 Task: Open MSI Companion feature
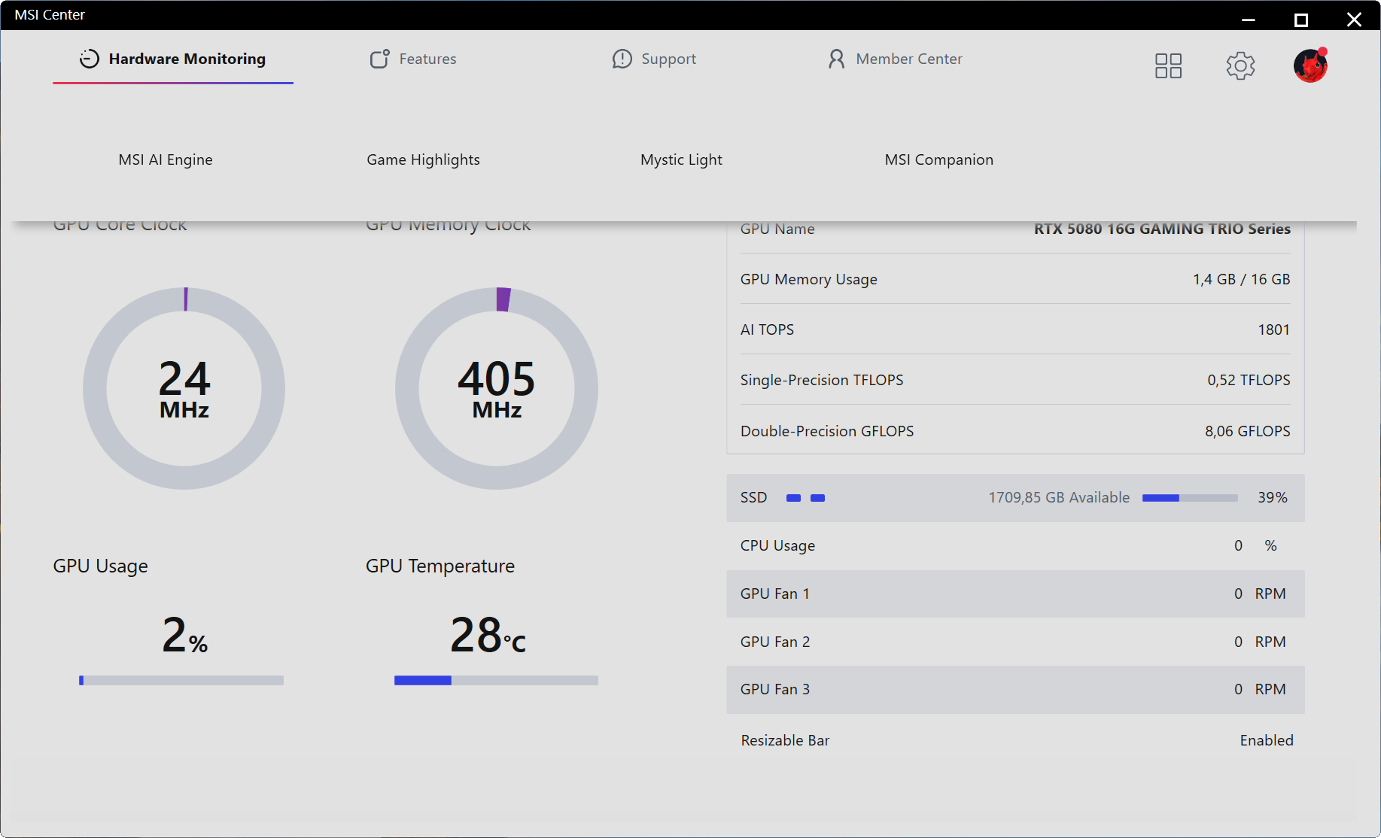coord(939,159)
